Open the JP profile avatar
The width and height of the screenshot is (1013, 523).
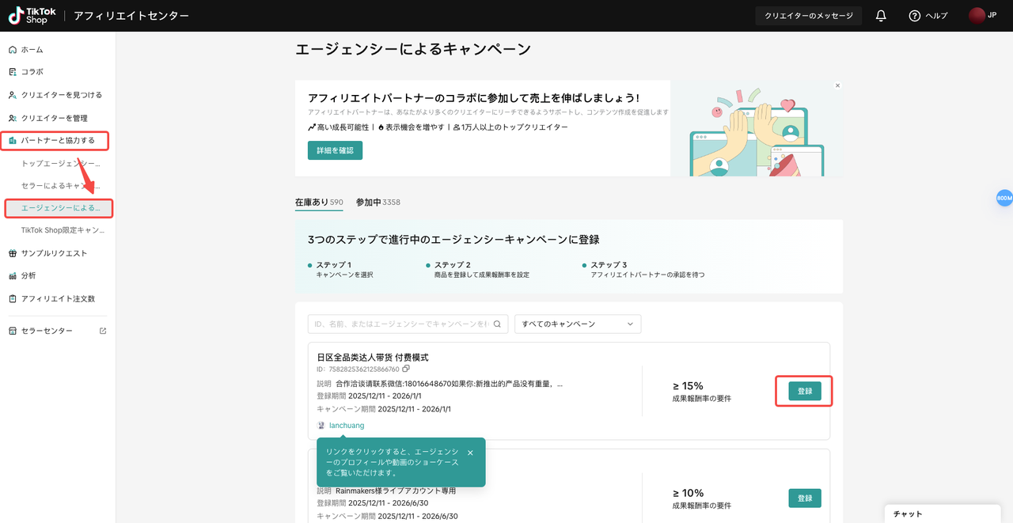tap(977, 16)
